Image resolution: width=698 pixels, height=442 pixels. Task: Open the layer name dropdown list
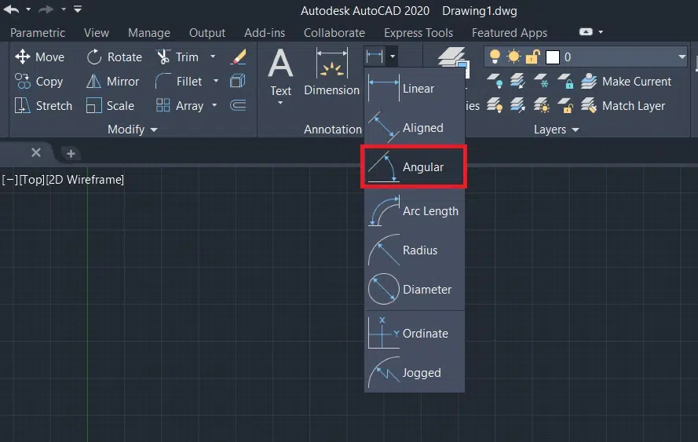coord(681,57)
